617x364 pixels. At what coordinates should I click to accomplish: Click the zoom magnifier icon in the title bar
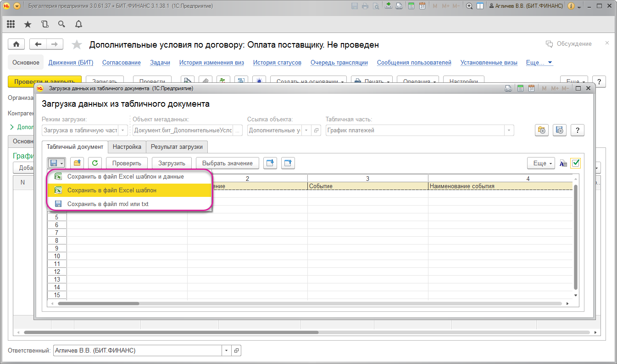coord(469,6)
